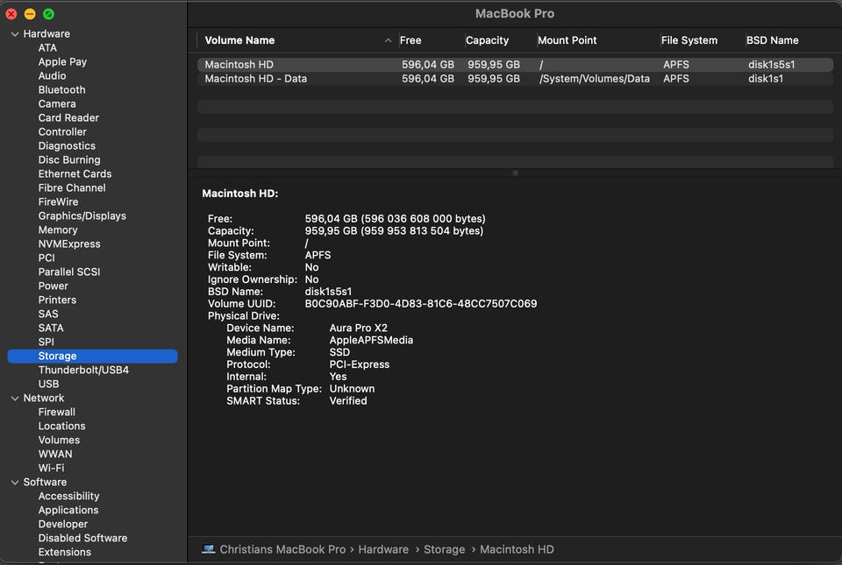The image size is (842, 565).
Task: Sort the table by Capacity column
Action: (x=488, y=40)
